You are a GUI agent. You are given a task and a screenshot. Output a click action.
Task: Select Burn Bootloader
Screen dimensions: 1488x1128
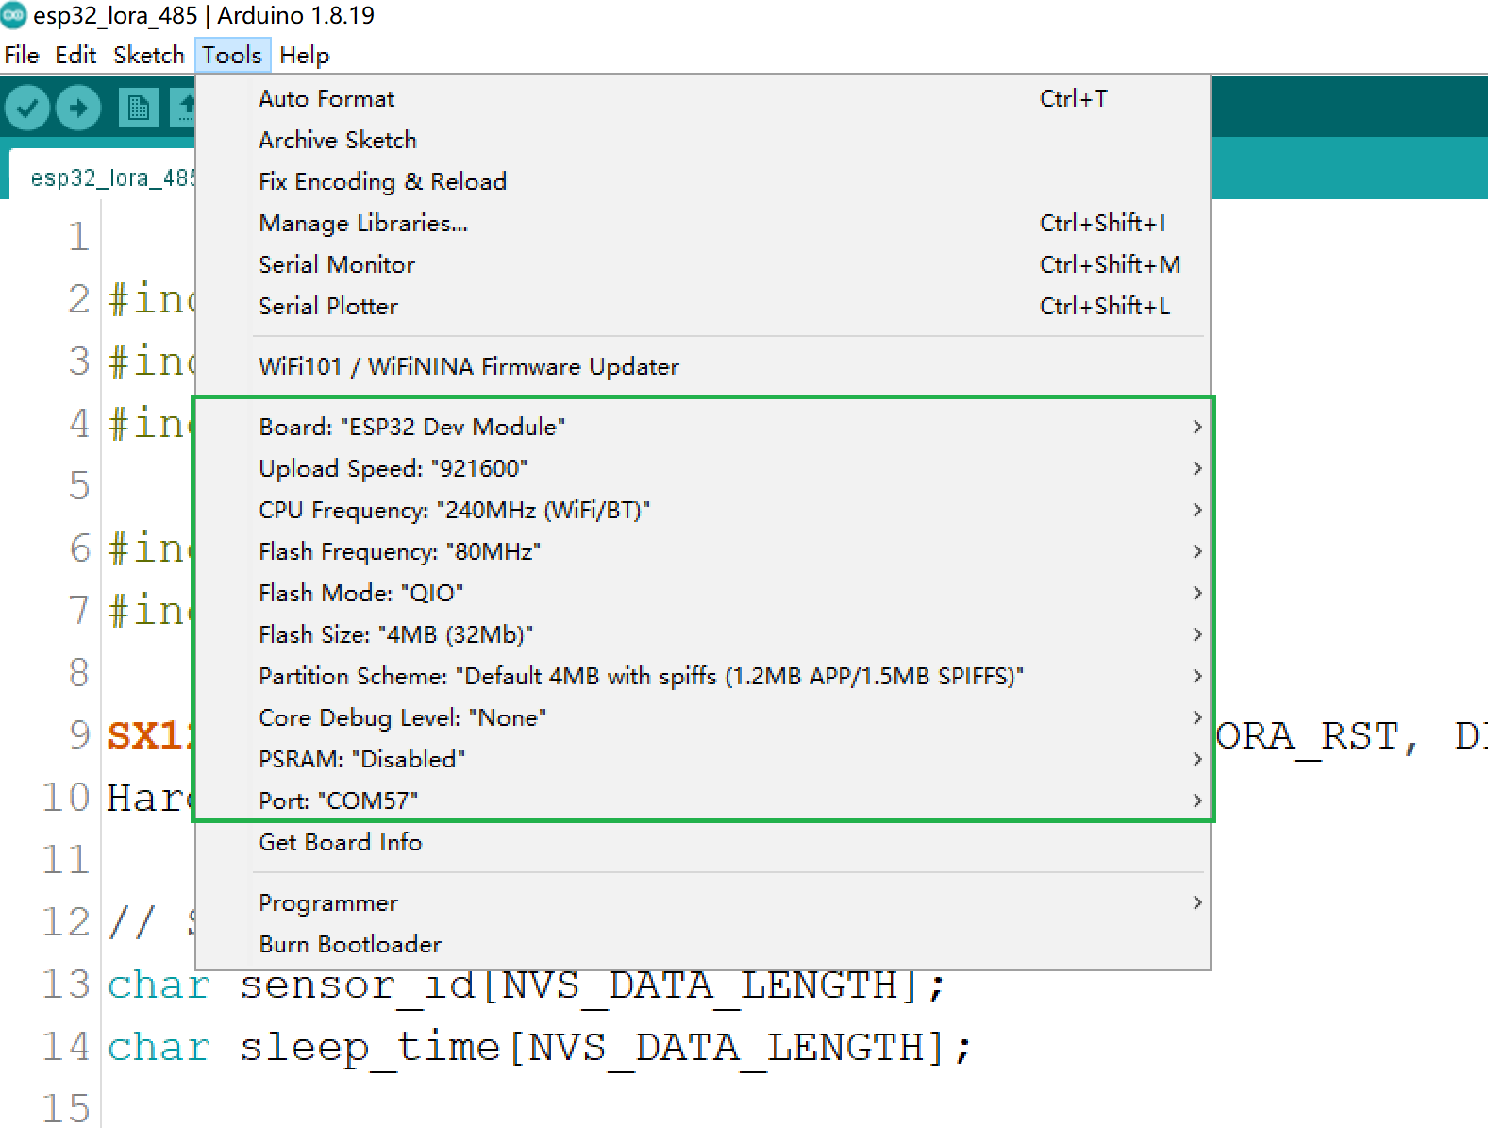pyautogui.click(x=703, y=944)
